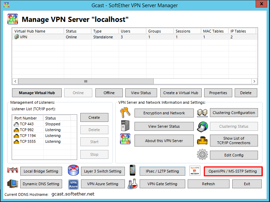270x202 pixels.
Task: Click the Sessions column header
Action: point(187,31)
